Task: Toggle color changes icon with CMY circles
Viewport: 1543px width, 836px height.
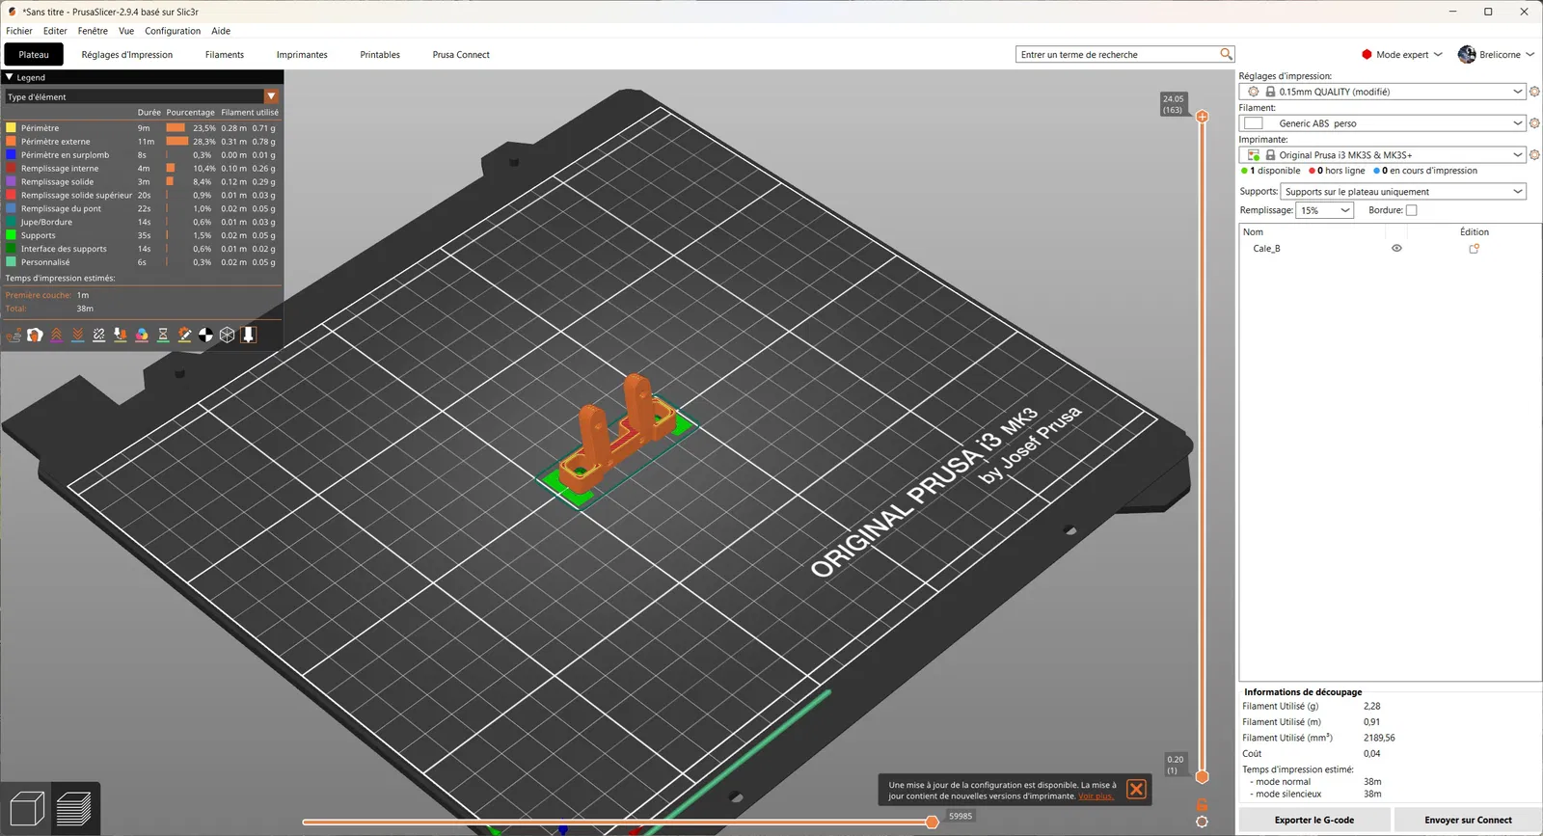Action: [x=142, y=335]
